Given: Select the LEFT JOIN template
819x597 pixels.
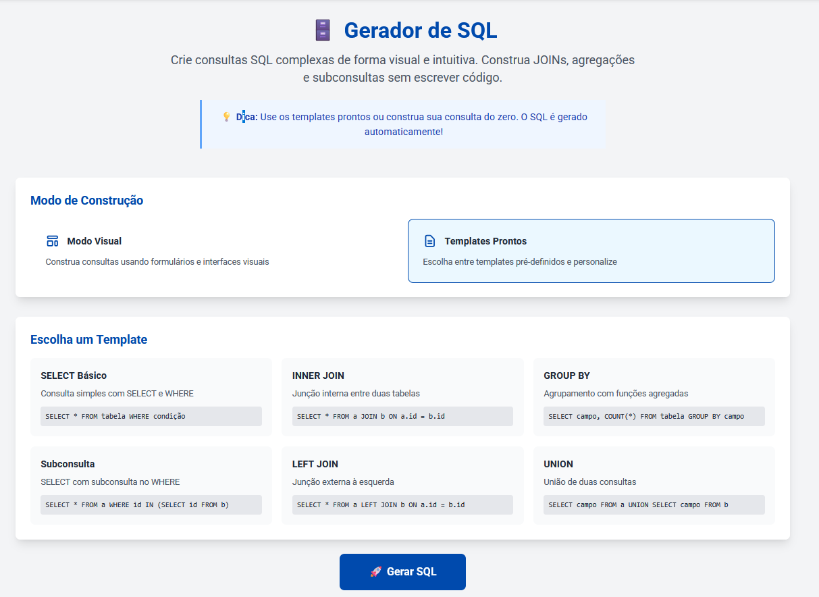Looking at the screenshot, I should click(402, 485).
